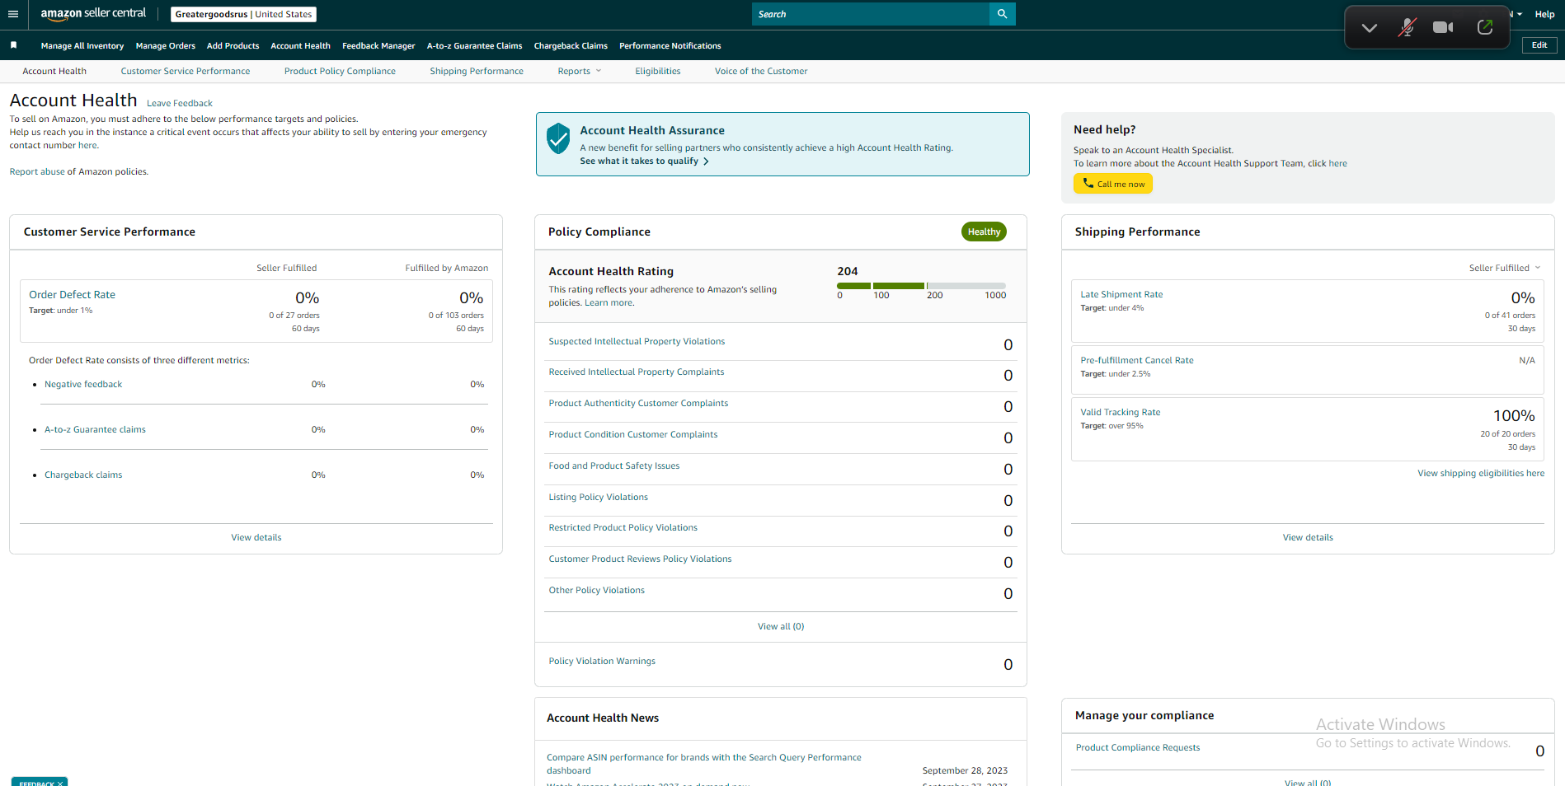Viewport: 1565px width, 786px height.
Task: Click the Report abuse link
Action: pos(37,172)
